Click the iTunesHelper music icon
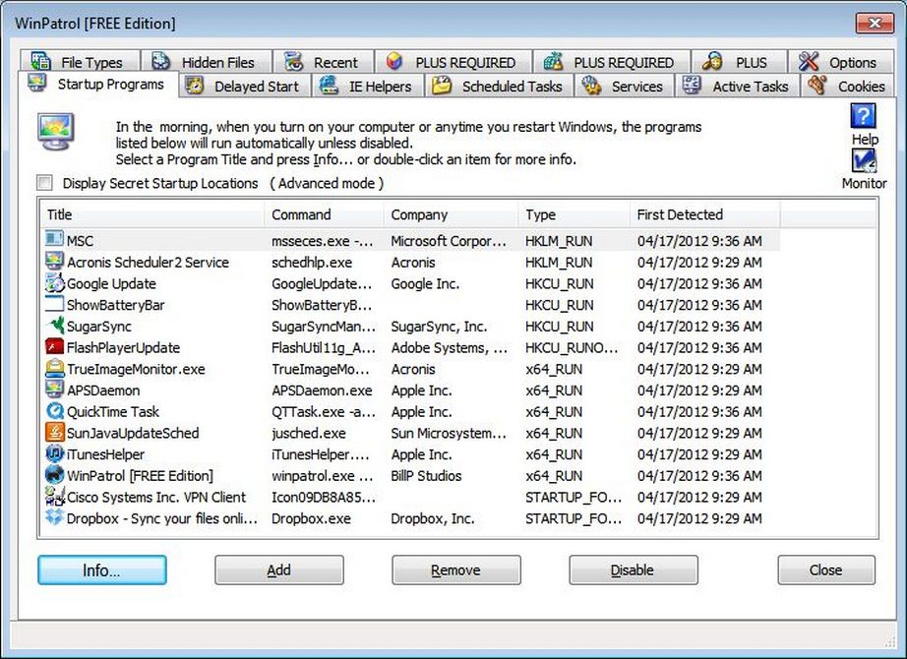 54,453
